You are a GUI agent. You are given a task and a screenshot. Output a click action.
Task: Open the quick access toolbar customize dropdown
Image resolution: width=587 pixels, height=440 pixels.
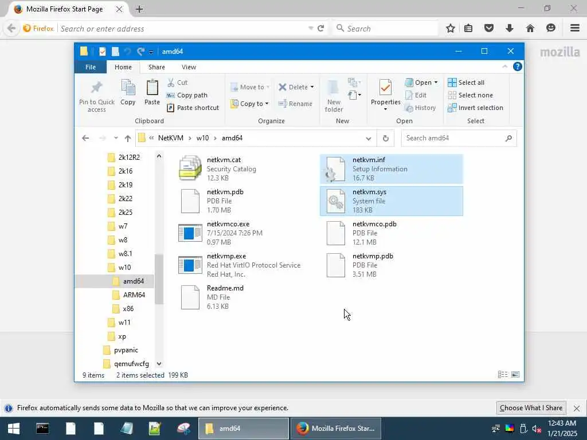tap(151, 52)
